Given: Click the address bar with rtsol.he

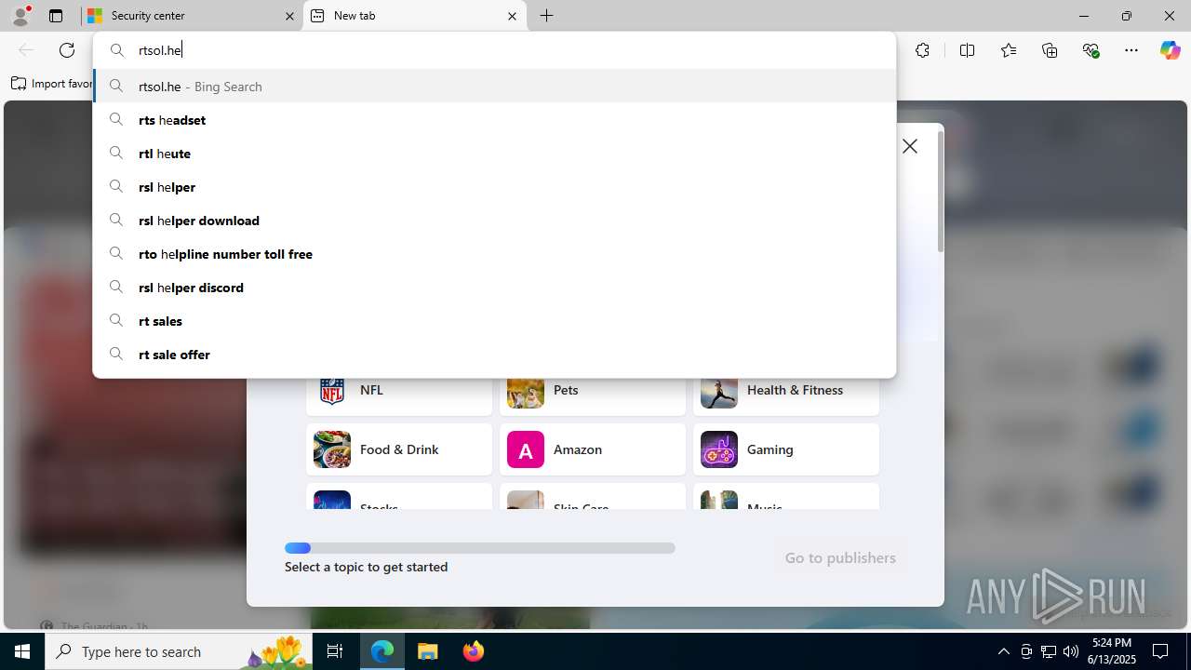Looking at the screenshot, I should pyautogui.click(x=494, y=50).
